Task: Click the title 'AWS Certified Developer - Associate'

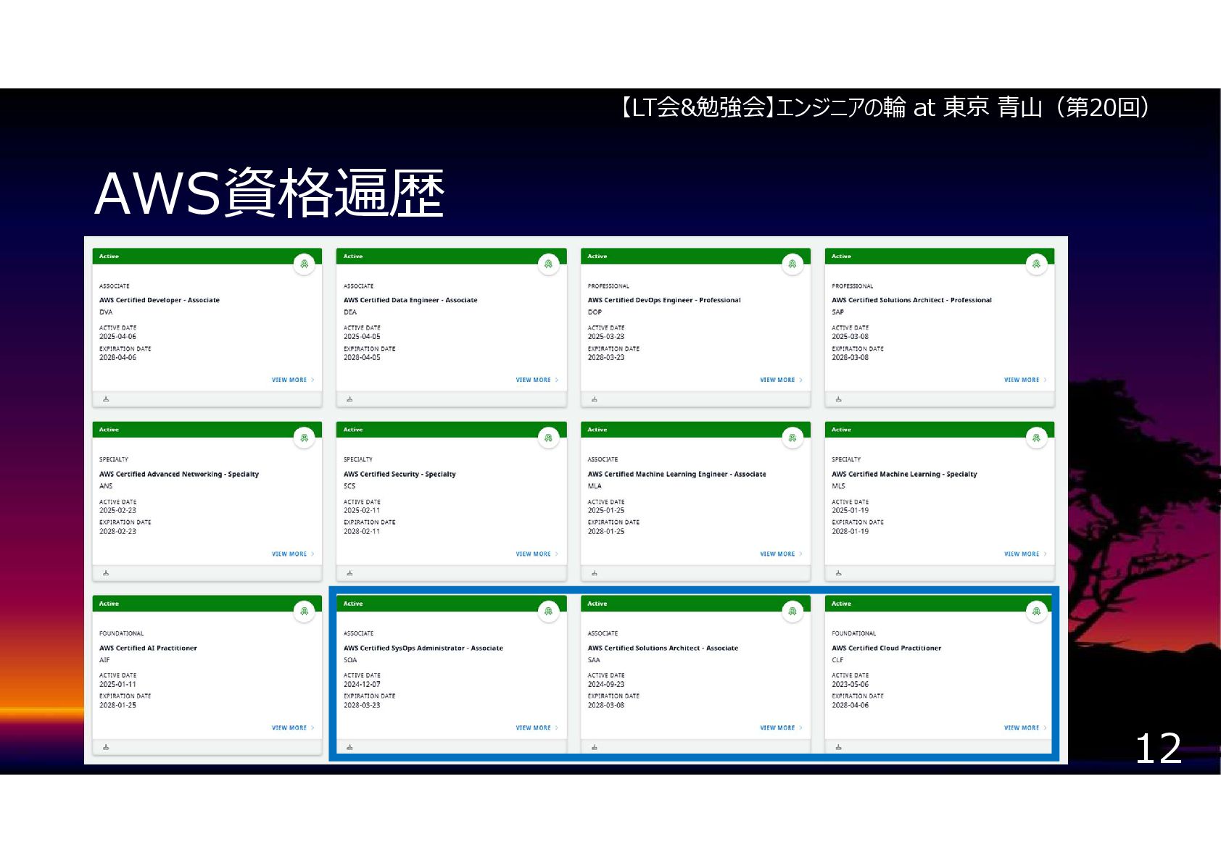Action: (x=160, y=300)
